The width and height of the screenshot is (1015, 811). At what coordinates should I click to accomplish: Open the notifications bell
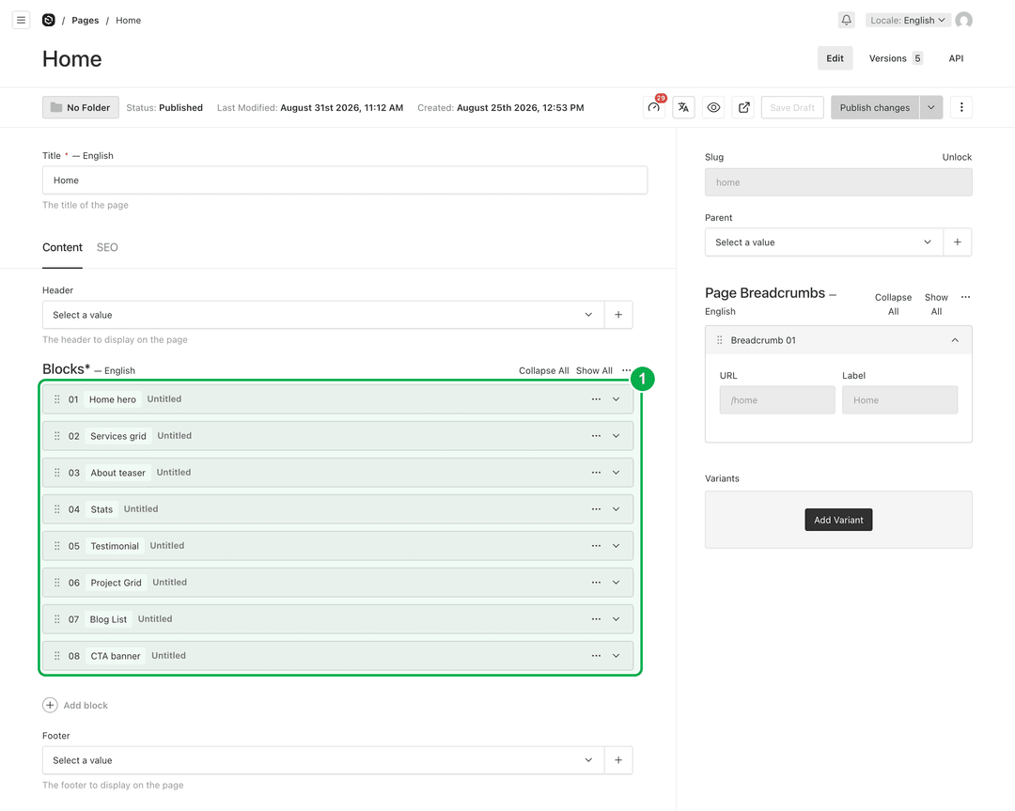click(846, 20)
